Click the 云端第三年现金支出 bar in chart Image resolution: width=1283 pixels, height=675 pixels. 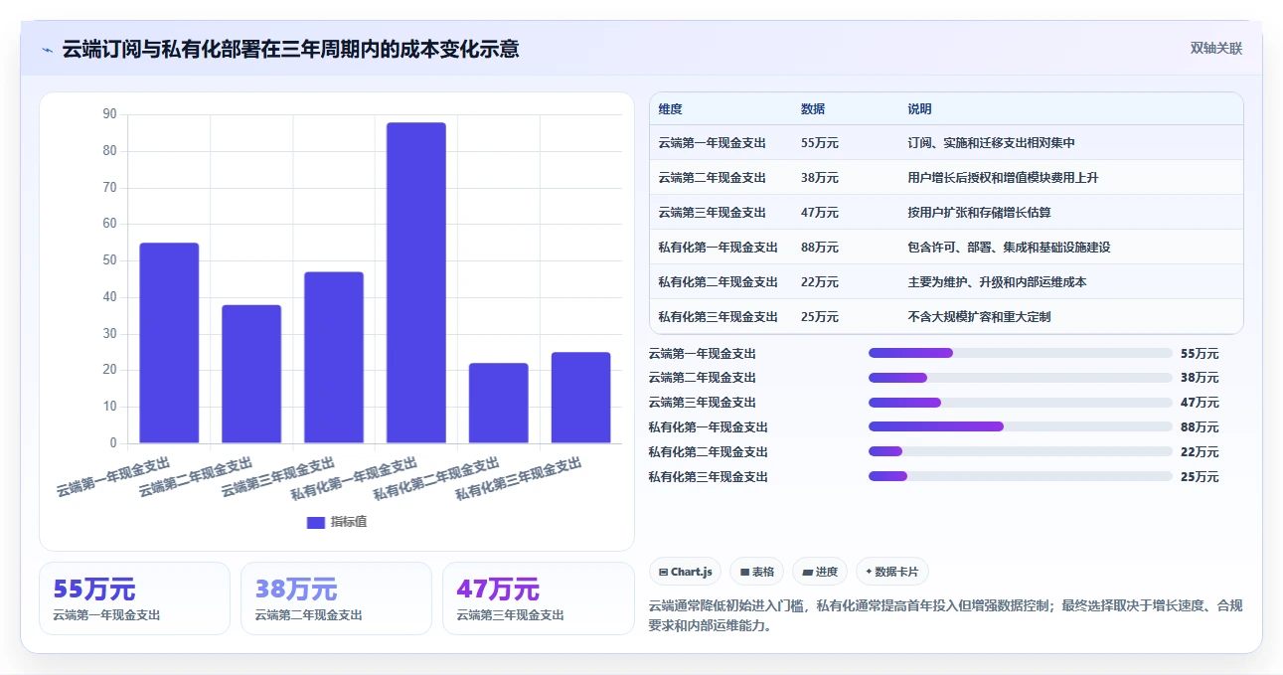pos(334,358)
